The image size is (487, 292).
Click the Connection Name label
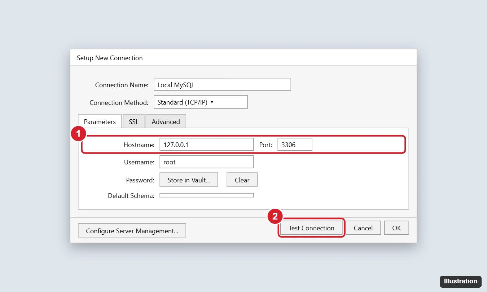122,85
